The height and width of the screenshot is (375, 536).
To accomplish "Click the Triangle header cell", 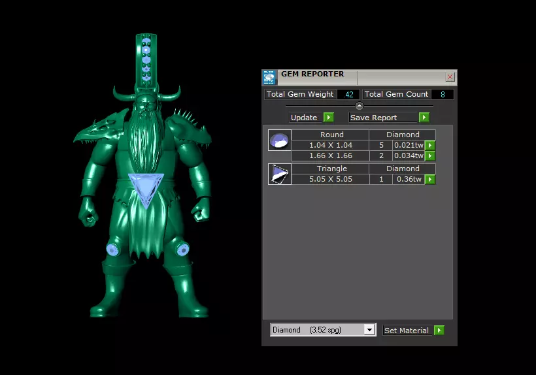I will click(330, 169).
